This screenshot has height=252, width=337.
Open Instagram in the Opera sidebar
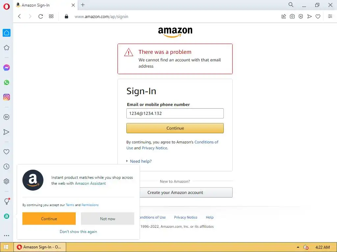coord(7,97)
